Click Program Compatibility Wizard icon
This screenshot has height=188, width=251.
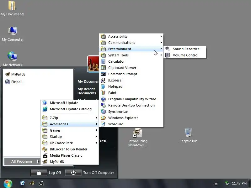[x=103, y=99]
